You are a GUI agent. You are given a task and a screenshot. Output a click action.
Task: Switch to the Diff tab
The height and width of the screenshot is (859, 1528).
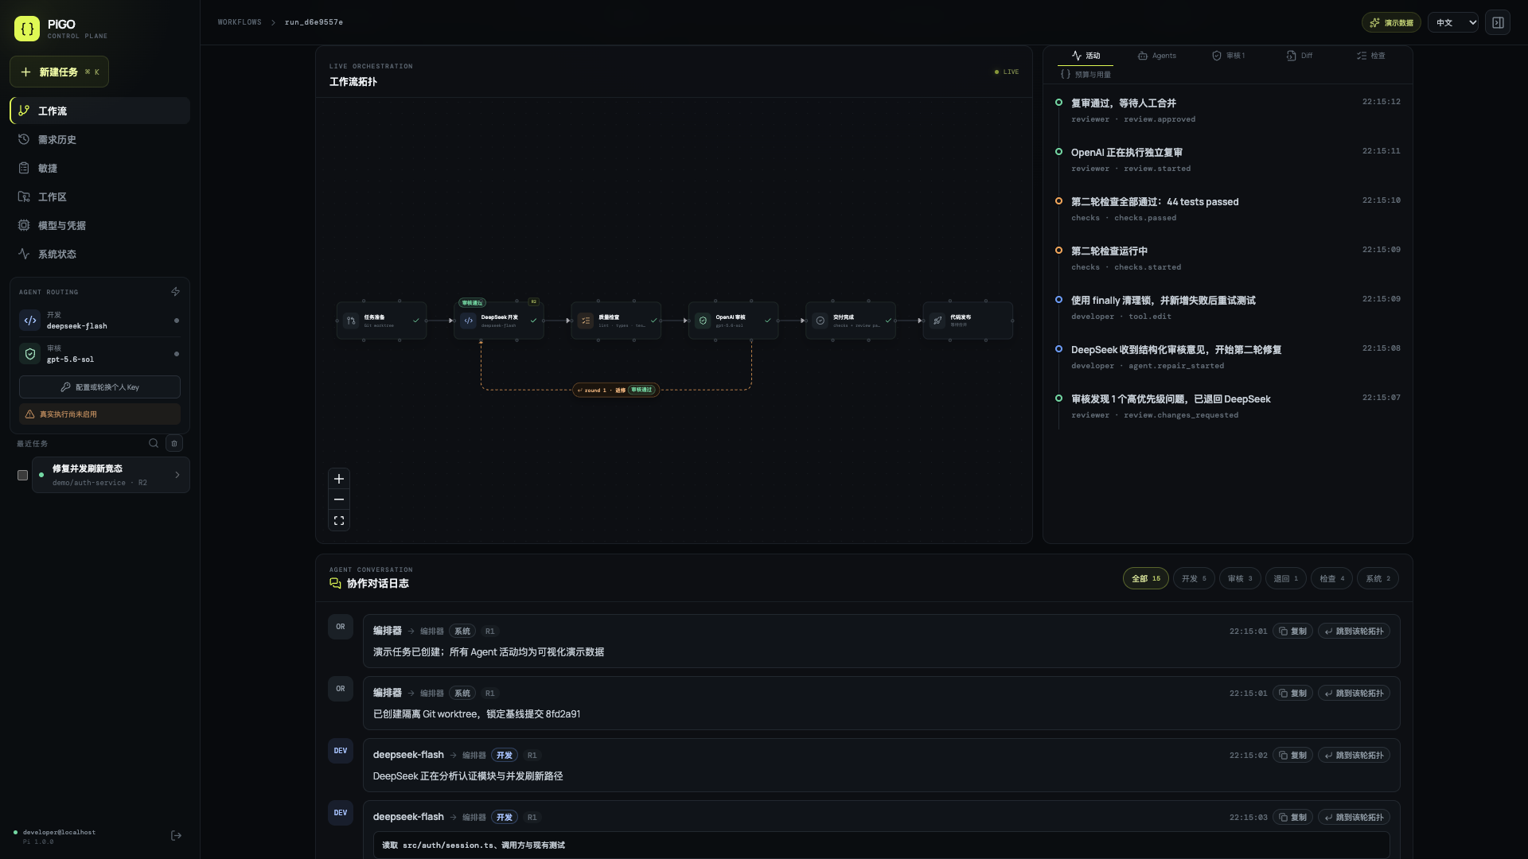[1300, 56]
